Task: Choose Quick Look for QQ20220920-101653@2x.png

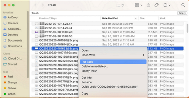Action: (x=113, y=87)
